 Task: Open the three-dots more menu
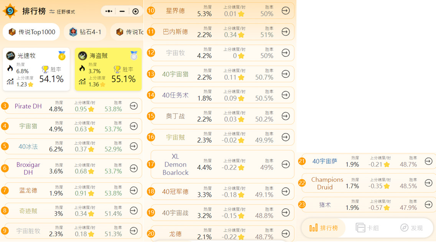[x=109, y=12]
